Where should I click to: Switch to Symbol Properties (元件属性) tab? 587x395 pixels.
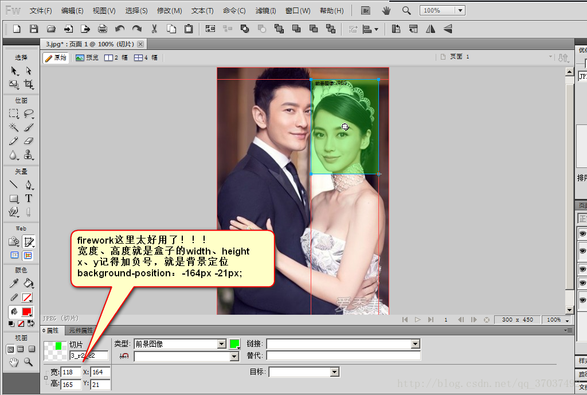tap(81, 331)
